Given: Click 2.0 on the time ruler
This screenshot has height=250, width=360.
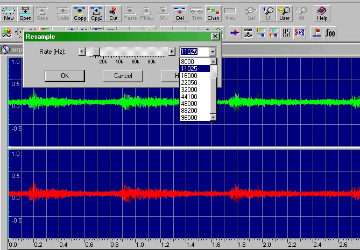Looking at the screenshot, I should click(x=266, y=245).
